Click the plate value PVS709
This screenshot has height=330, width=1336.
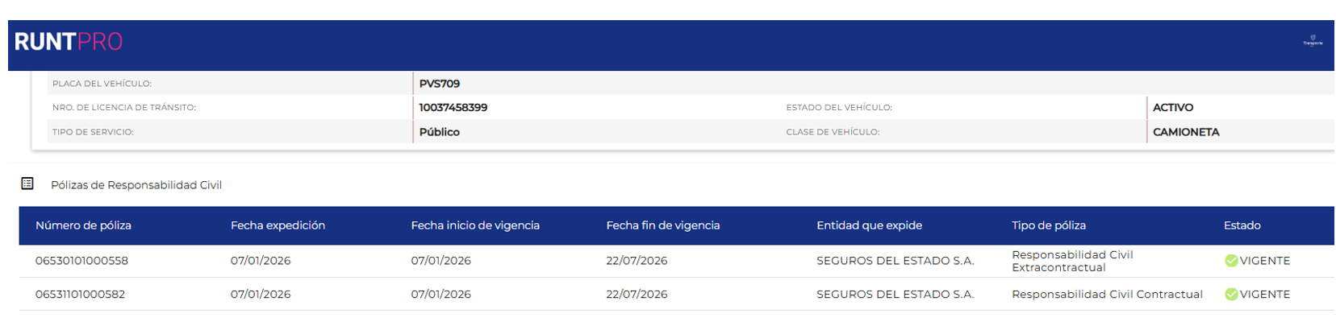click(440, 84)
